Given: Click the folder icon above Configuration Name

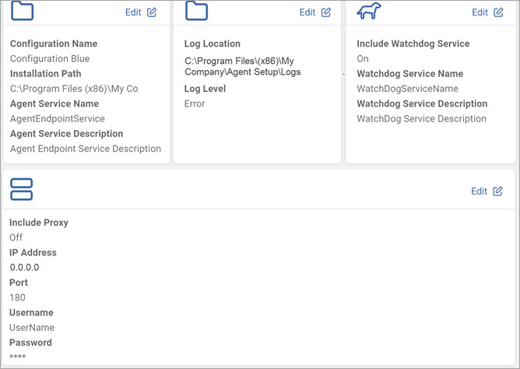Looking at the screenshot, I should pyautogui.click(x=23, y=11).
